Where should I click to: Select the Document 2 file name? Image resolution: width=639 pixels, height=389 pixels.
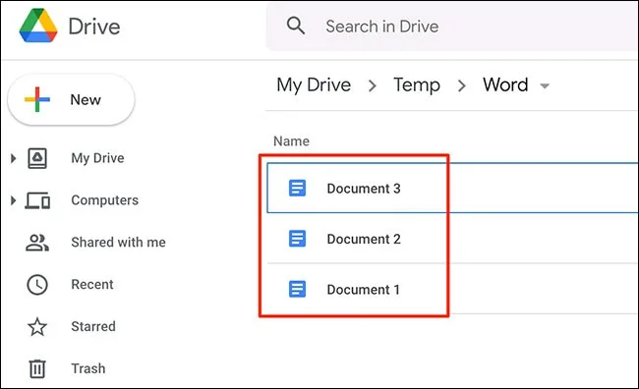[364, 239]
